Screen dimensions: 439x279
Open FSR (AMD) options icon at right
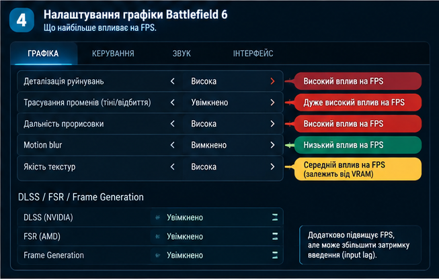click(x=275, y=236)
